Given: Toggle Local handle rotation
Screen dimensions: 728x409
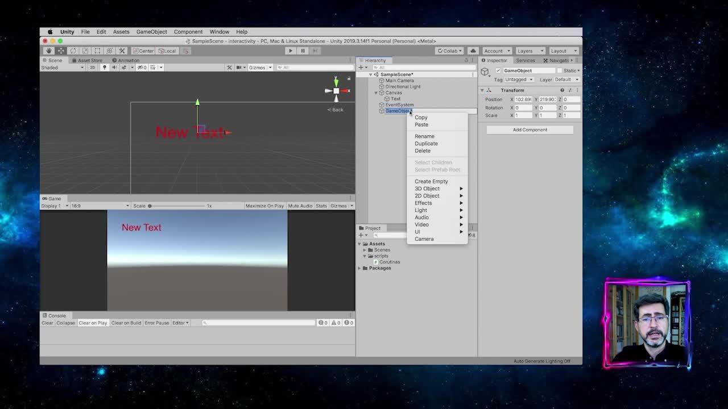Looking at the screenshot, I should point(167,51).
